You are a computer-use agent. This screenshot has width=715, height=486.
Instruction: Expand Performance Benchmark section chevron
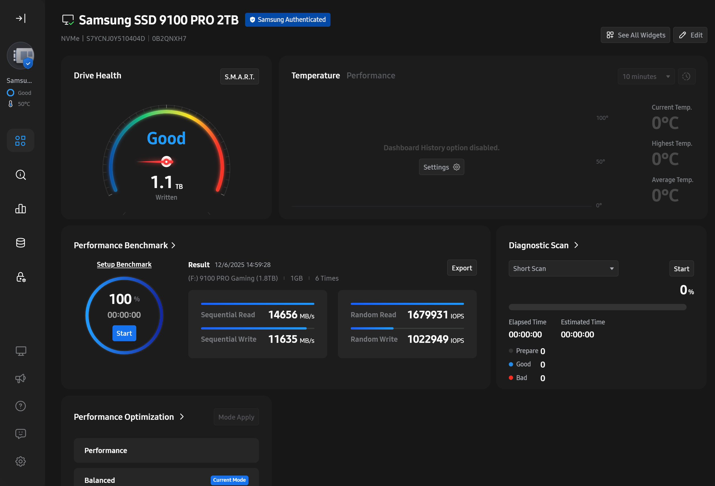[x=173, y=245]
